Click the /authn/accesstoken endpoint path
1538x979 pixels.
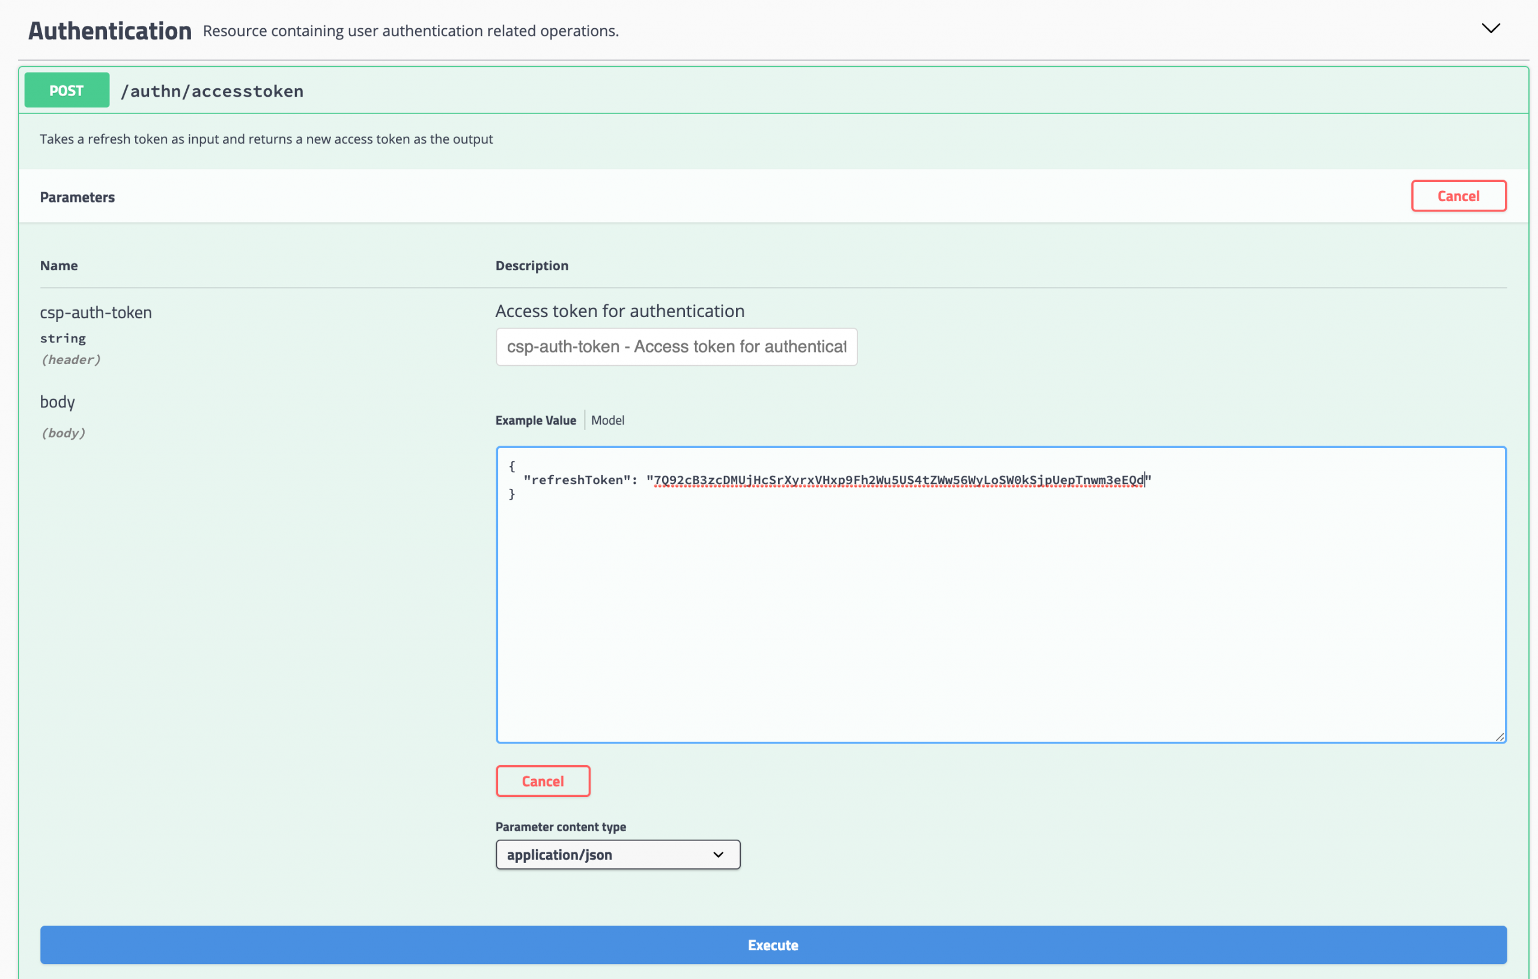click(x=212, y=91)
